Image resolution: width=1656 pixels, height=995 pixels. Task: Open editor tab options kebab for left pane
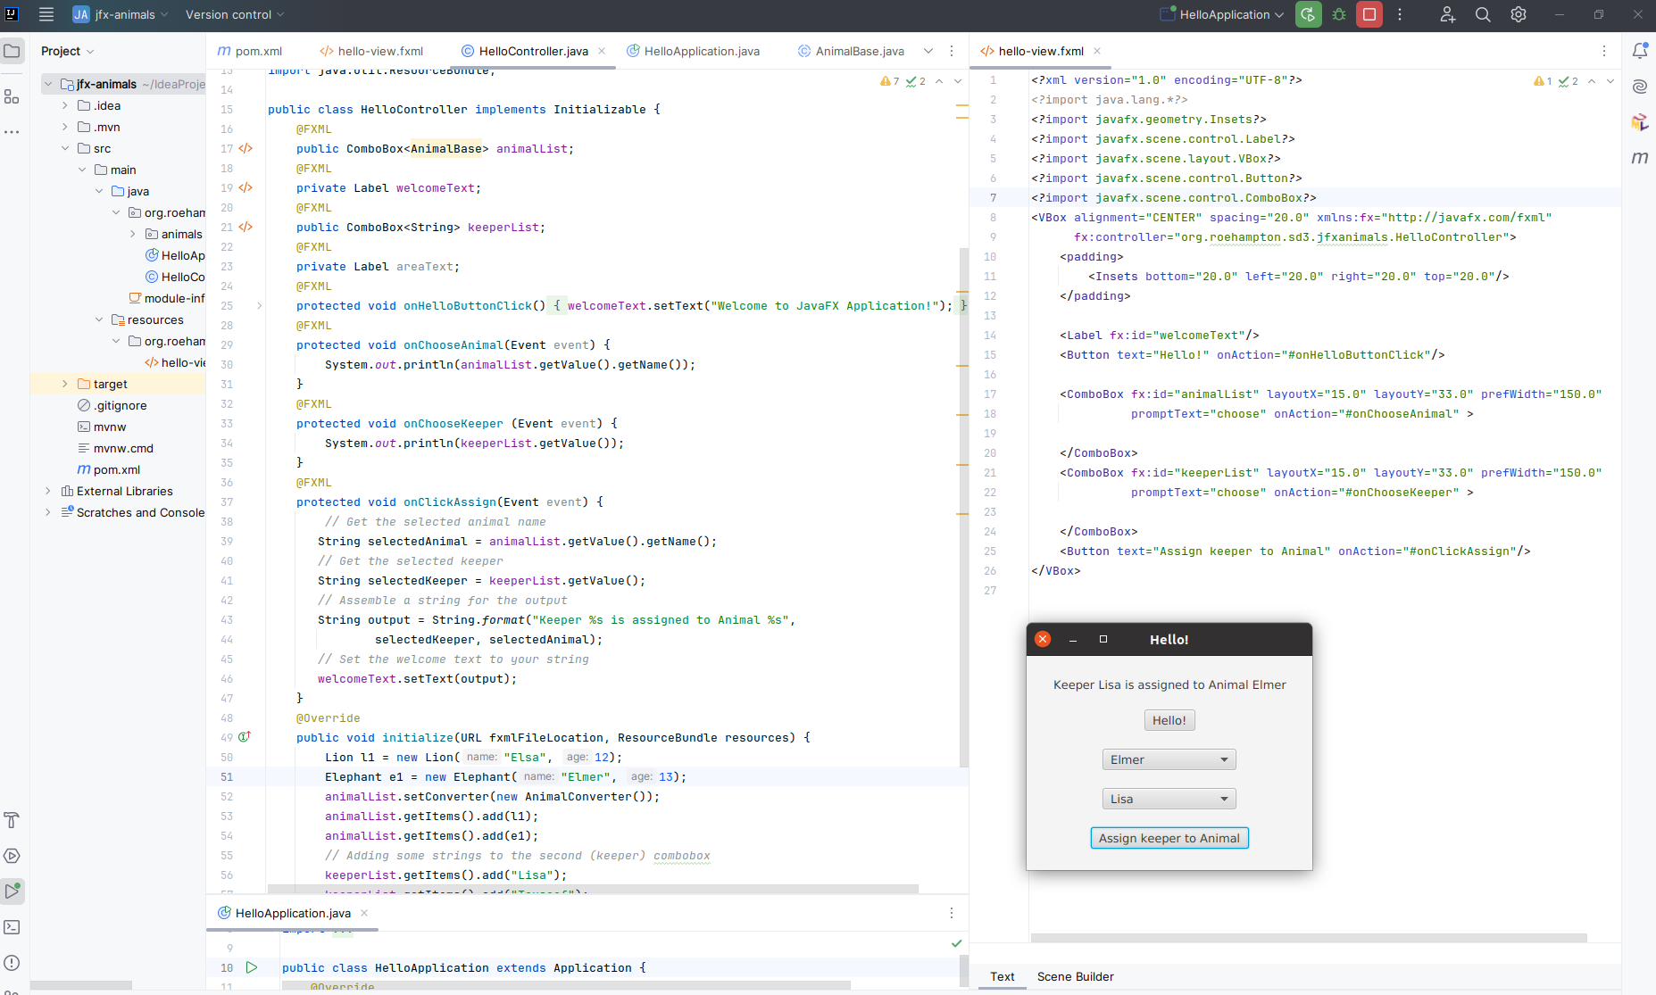(952, 51)
